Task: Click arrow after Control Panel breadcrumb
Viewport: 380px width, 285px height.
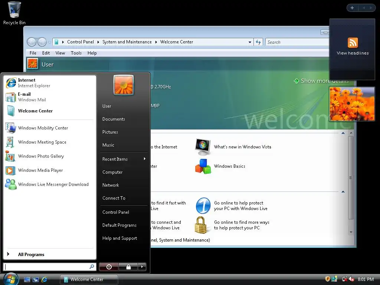Action: pyautogui.click(x=98, y=42)
